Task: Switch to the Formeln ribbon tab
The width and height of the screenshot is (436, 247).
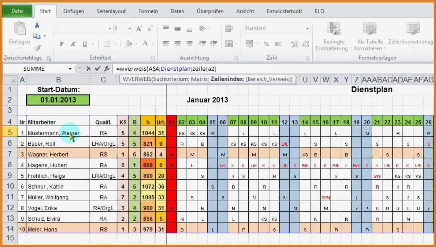Action: click(148, 11)
